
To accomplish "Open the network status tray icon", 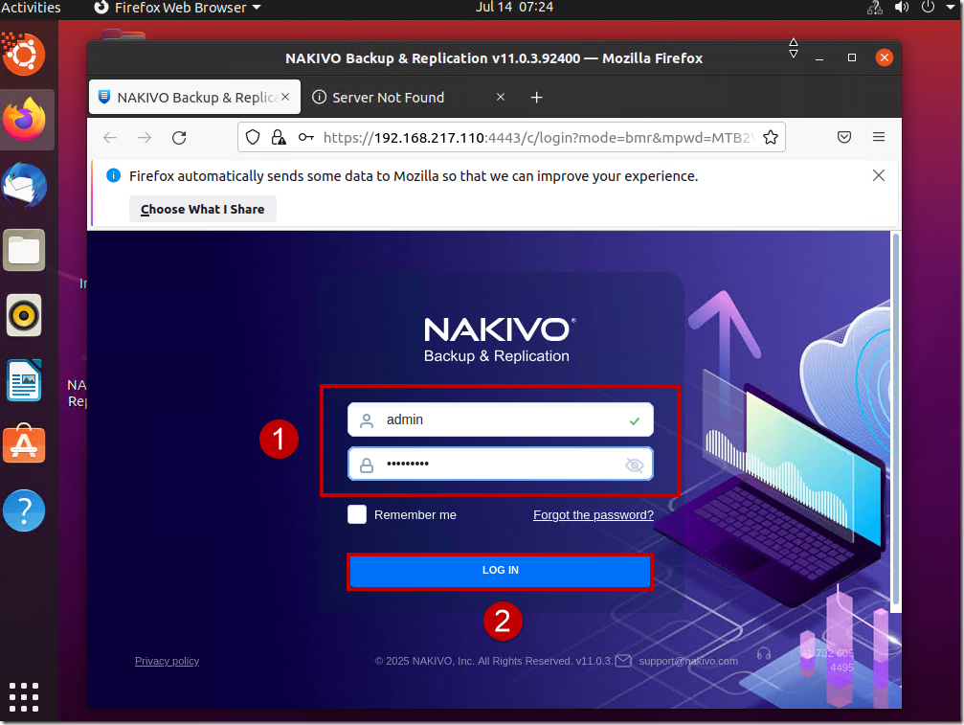I will [x=874, y=8].
